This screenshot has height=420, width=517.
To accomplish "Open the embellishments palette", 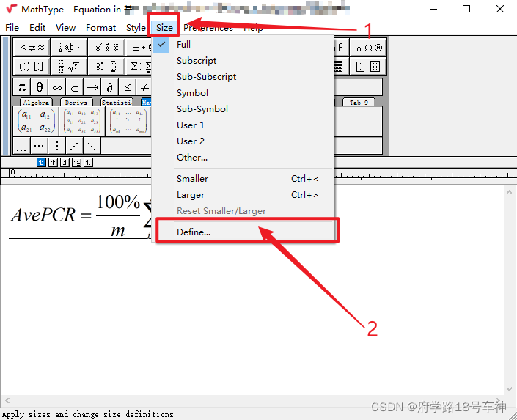I will [106, 48].
